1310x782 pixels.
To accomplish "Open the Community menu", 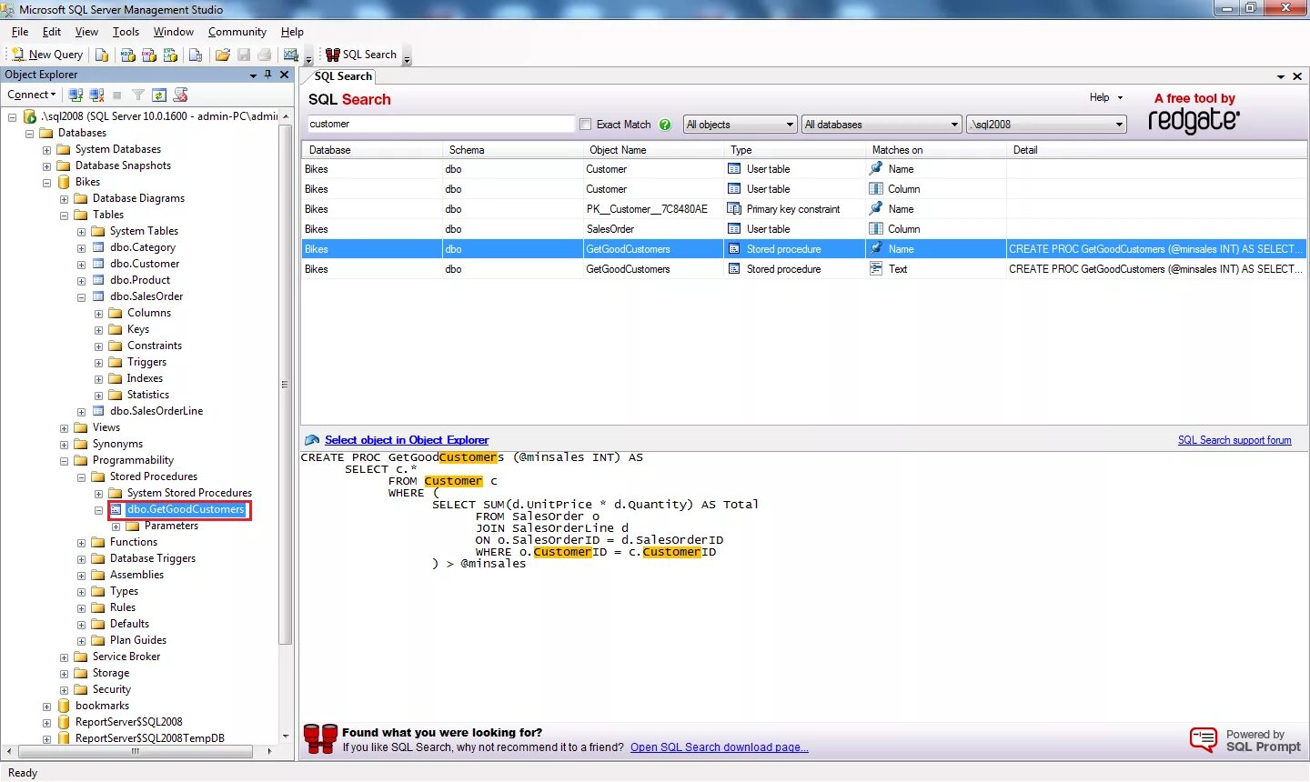I will point(237,32).
